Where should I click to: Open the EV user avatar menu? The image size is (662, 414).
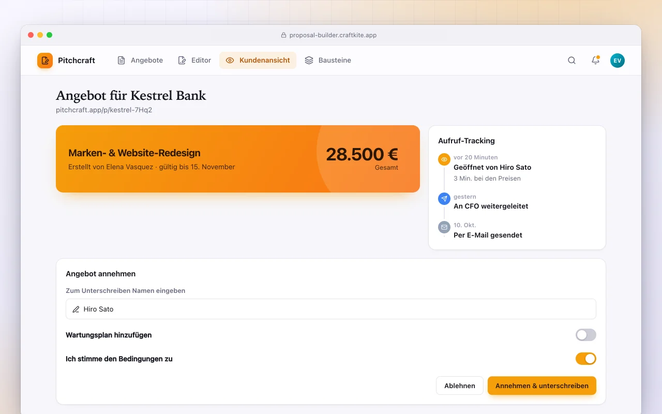(618, 61)
